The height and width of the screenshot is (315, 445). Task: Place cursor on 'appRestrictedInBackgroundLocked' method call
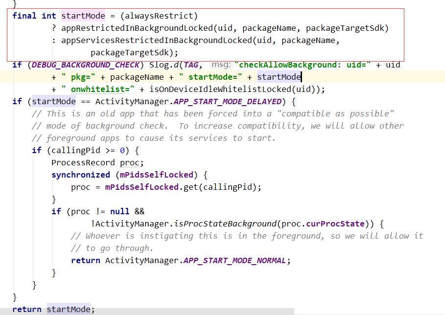click(x=137, y=28)
